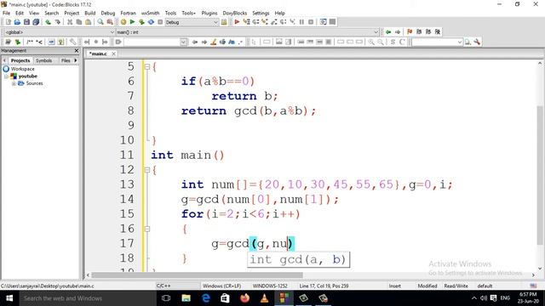The height and width of the screenshot is (306, 545).
Task: Click the Open file toolbar icon
Action: (x=17, y=22)
